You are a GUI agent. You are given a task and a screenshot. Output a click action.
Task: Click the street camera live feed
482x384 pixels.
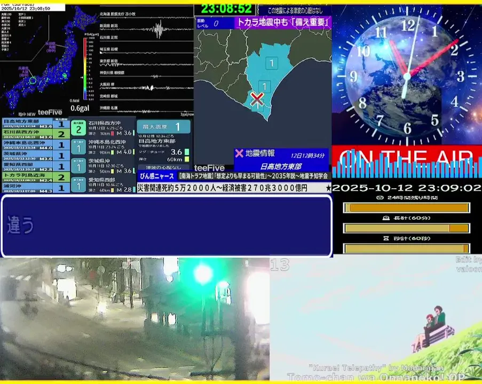(135, 319)
